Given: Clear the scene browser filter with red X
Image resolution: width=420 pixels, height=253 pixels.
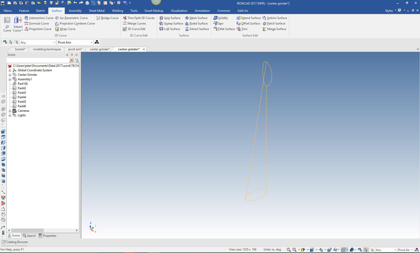Looking at the screenshot, I should pos(72,60).
